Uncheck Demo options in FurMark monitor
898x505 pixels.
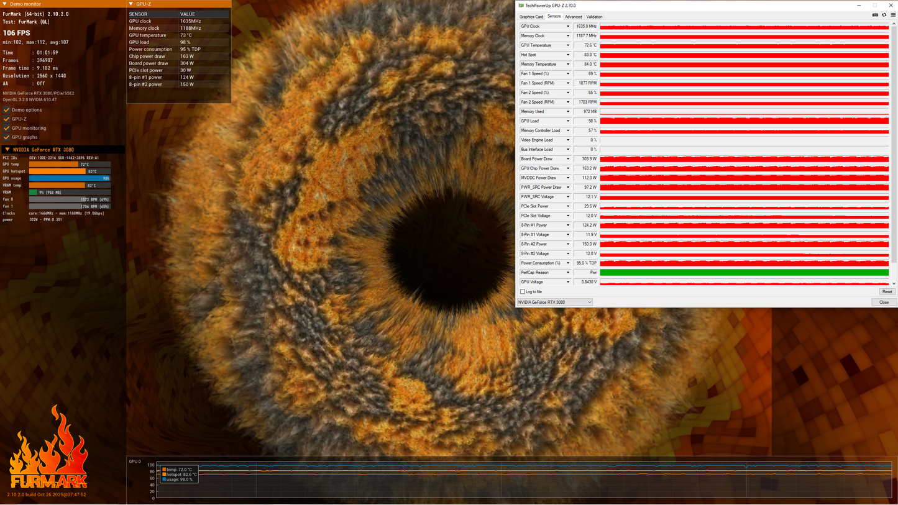[x=7, y=110]
